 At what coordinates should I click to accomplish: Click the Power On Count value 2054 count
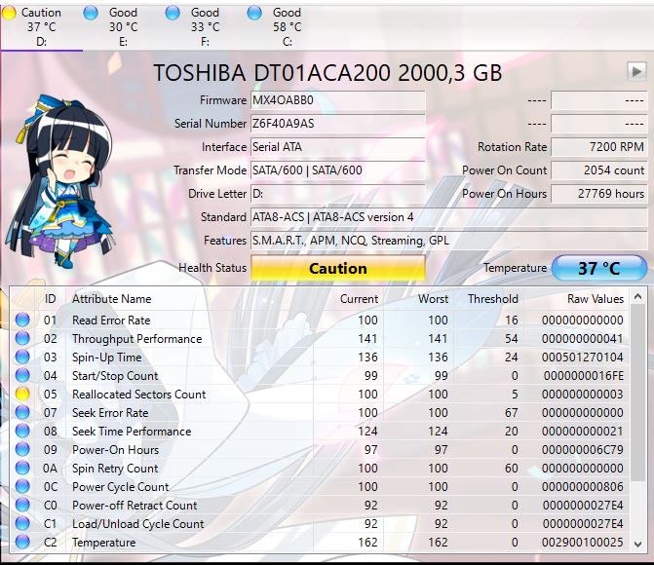click(x=599, y=170)
